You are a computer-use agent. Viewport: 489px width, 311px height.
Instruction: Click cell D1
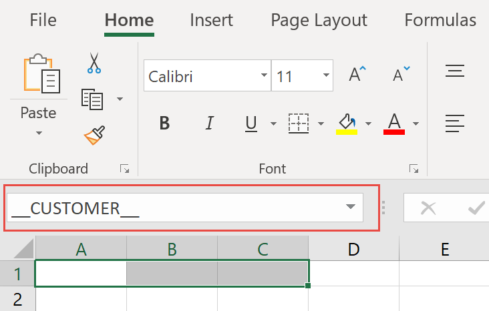pos(353,274)
